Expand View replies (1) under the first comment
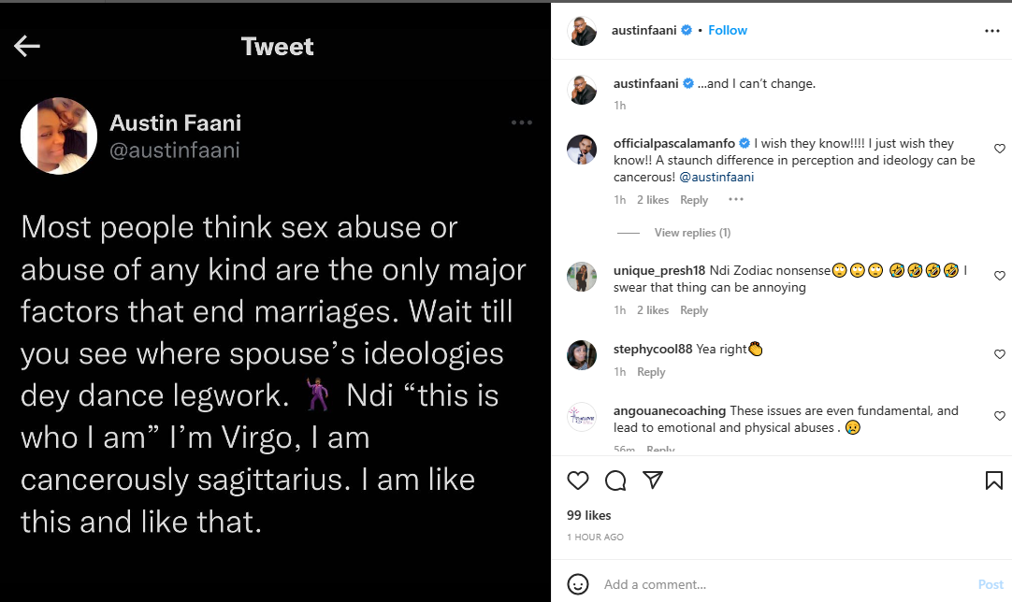This screenshot has width=1012, height=602. 692,233
